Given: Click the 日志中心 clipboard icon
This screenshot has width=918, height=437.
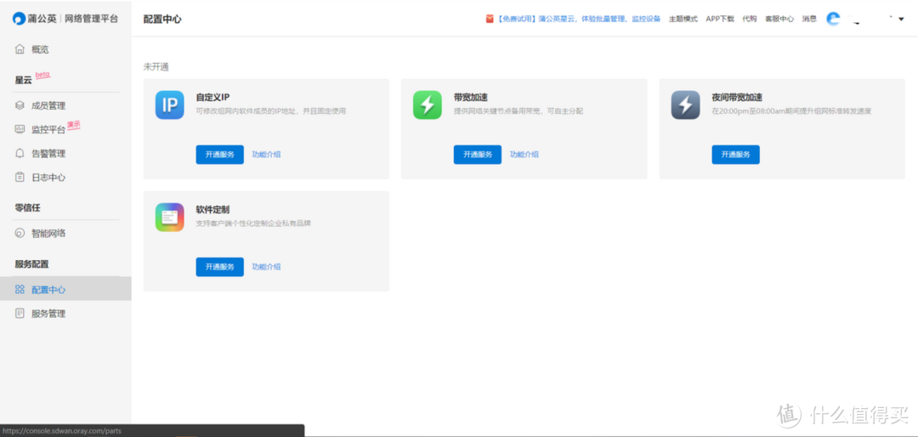Looking at the screenshot, I should (20, 178).
